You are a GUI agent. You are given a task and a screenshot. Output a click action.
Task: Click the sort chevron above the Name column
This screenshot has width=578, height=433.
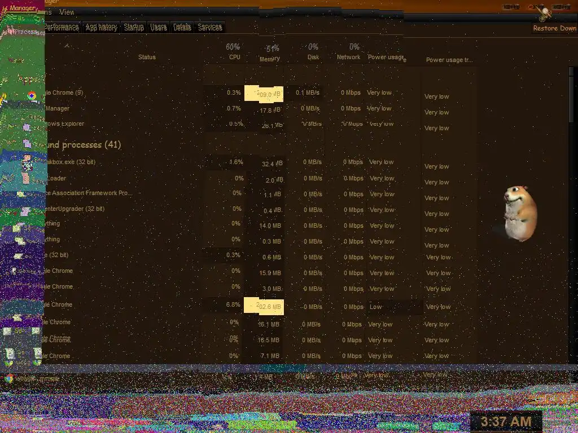[67, 46]
